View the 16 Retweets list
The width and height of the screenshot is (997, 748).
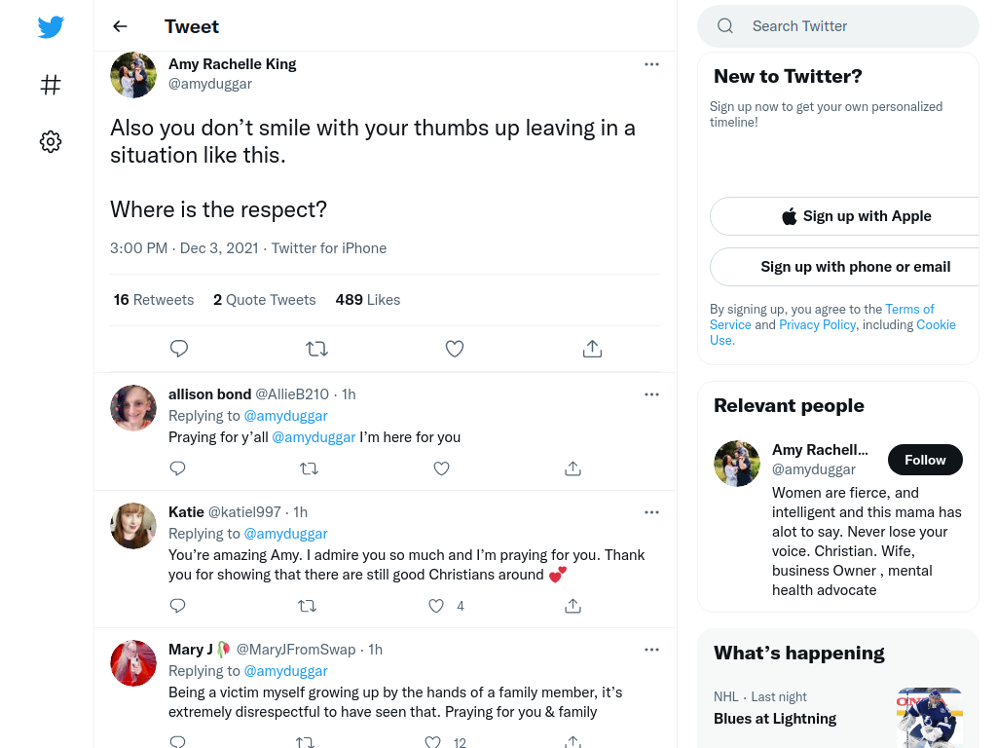pos(153,300)
